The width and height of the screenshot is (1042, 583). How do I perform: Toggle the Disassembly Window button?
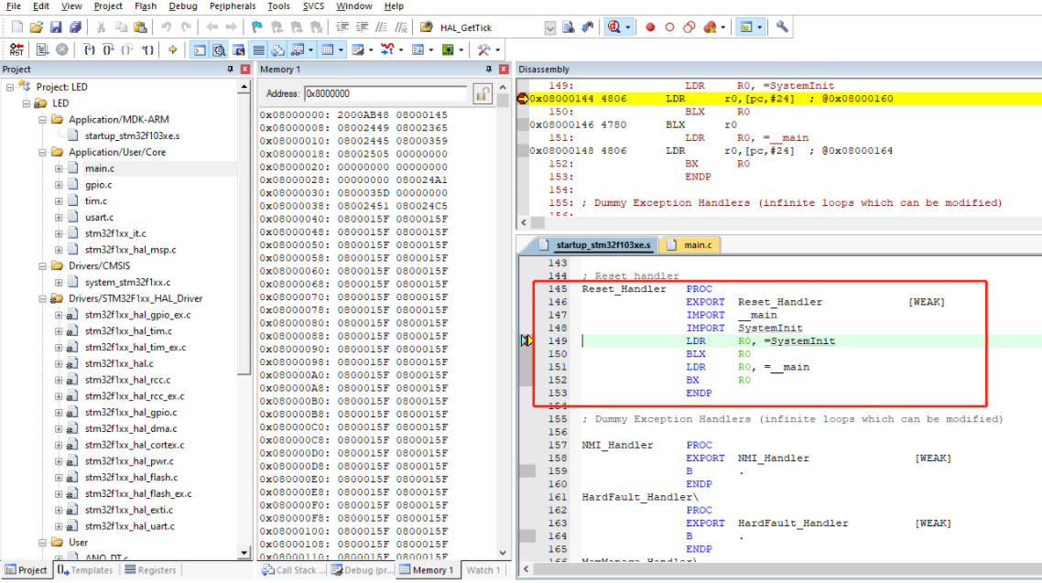coord(219,49)
